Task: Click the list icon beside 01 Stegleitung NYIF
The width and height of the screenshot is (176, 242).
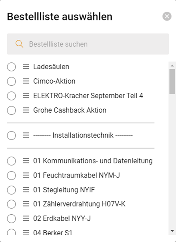Action: tap(26, 190)
